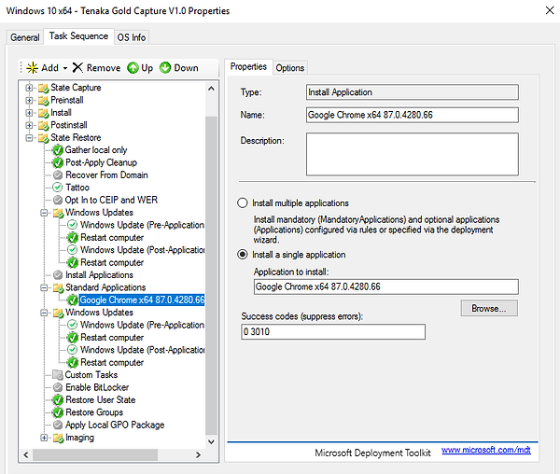Click the Up button label
Screen dimensions: 560x474
coord(147,68)
